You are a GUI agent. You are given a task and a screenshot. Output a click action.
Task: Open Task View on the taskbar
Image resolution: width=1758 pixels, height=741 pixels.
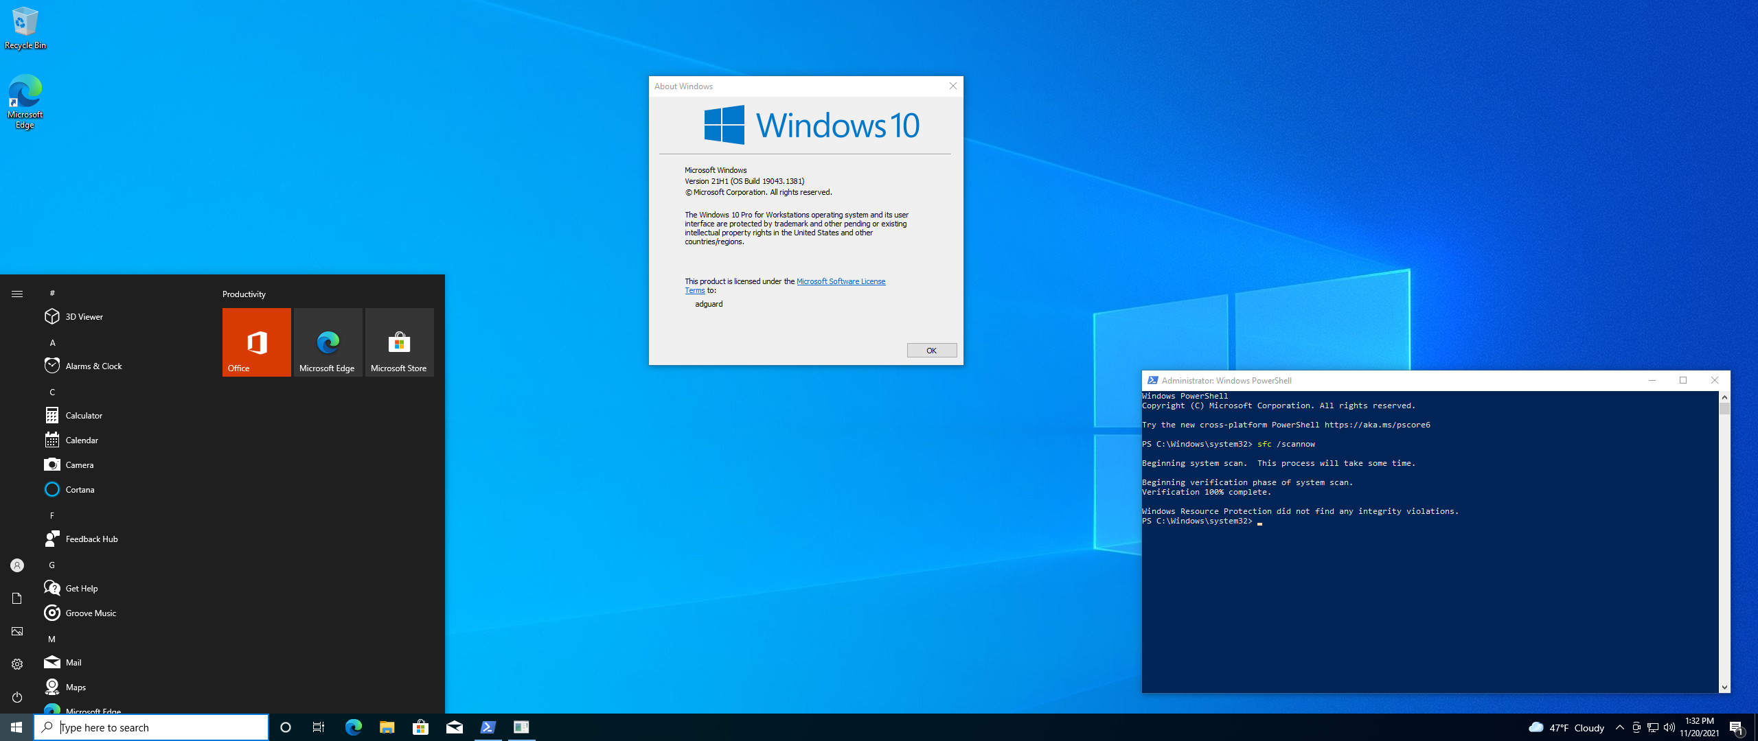point(319,727)
